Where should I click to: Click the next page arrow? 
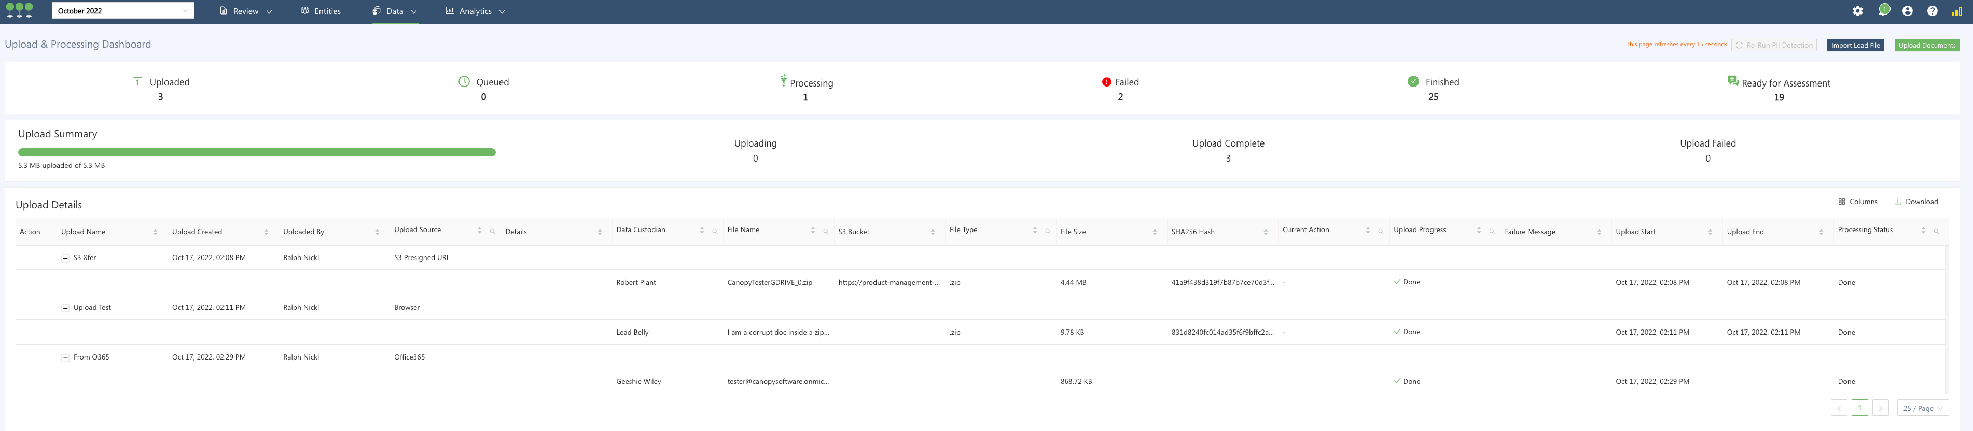coord(1880,408)
